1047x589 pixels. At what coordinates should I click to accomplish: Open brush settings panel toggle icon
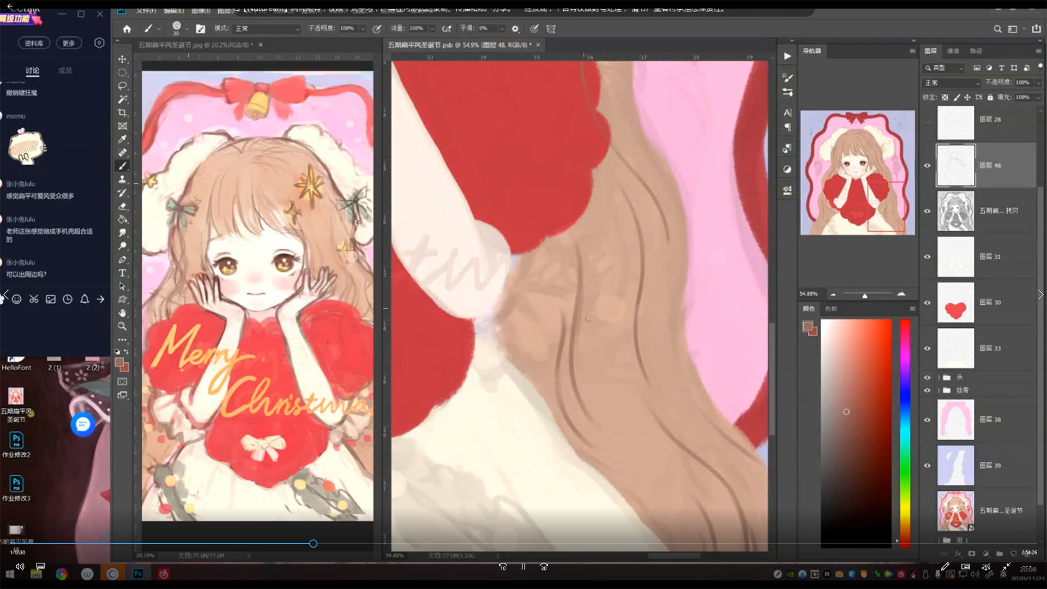(x=201, y=29)
